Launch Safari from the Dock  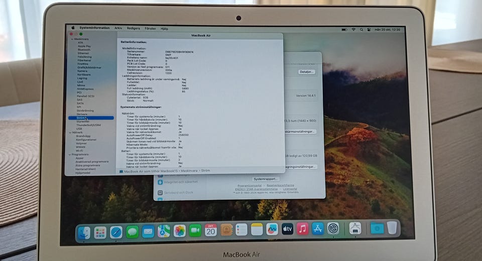tap(116, 232)
